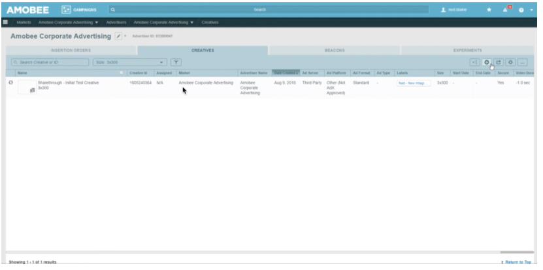Viewport: 543px width, 270px height.
Task: Select the Creatives tab
Action: point(203,50)
